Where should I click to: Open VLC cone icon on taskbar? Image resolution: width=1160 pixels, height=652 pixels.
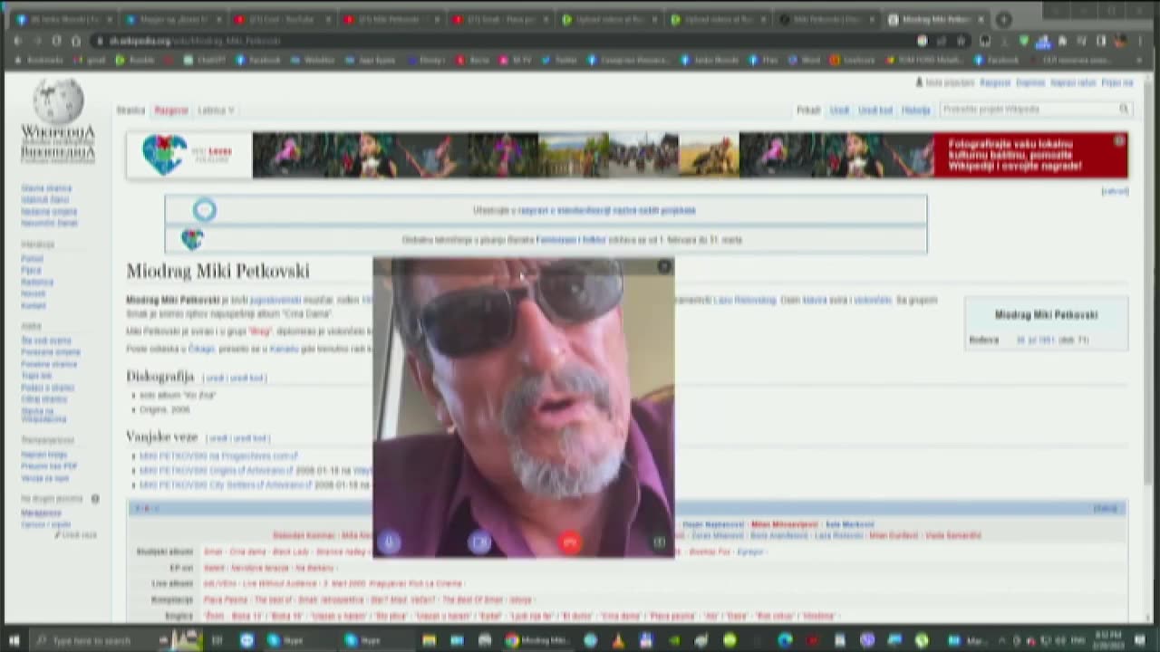[618, 640]
